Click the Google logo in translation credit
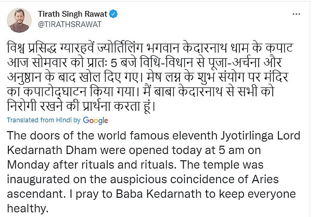 tap(95, 121)
